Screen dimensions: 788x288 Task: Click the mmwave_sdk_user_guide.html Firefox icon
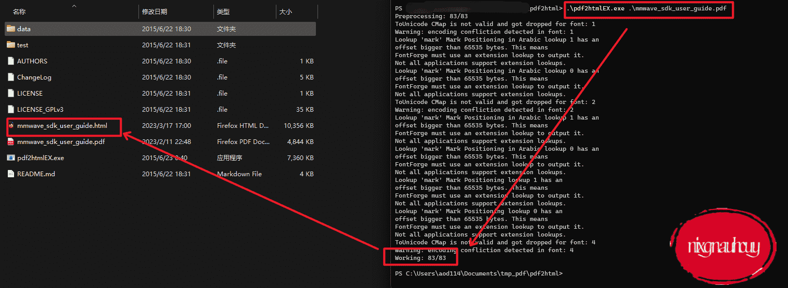(x=11, y=125)
